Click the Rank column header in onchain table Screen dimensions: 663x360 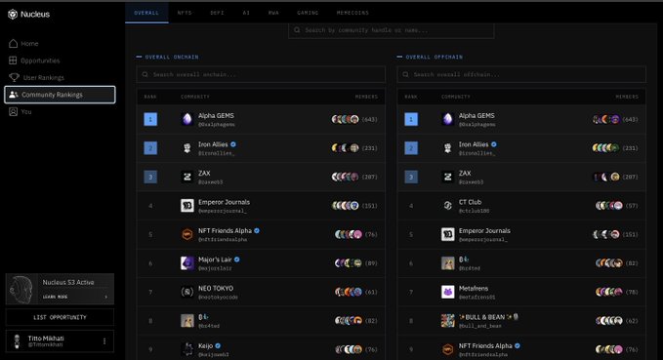(x=150, y=97)
